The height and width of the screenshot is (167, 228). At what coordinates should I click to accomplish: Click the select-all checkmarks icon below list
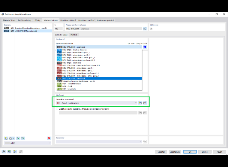pos(18,138)
